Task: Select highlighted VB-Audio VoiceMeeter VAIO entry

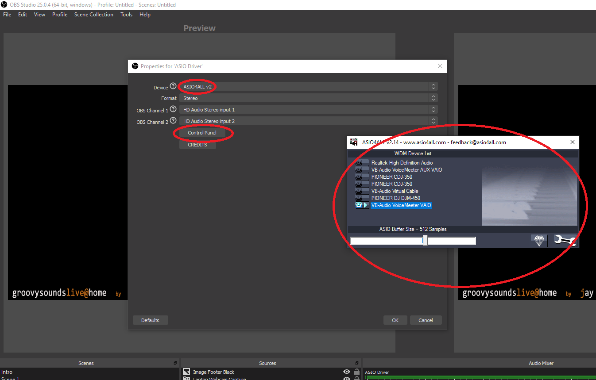Action: click(x=401, y=205)
